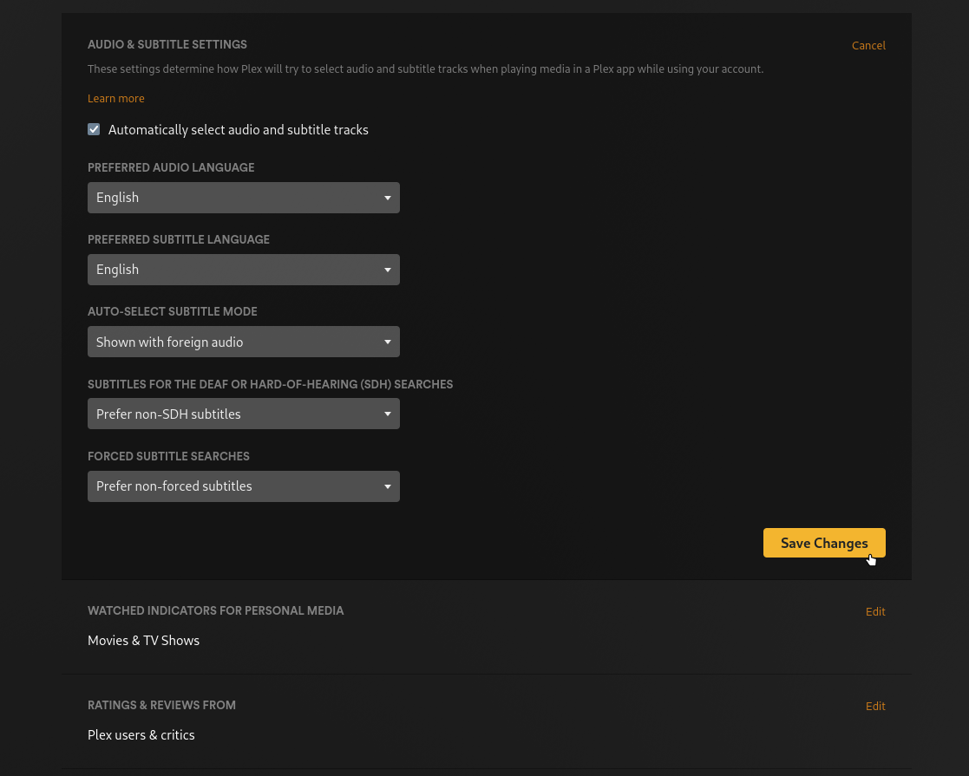This screenshot has height=776, width=969.
Task: Click the Plex users & critics value
Action: tap(141, 734)
